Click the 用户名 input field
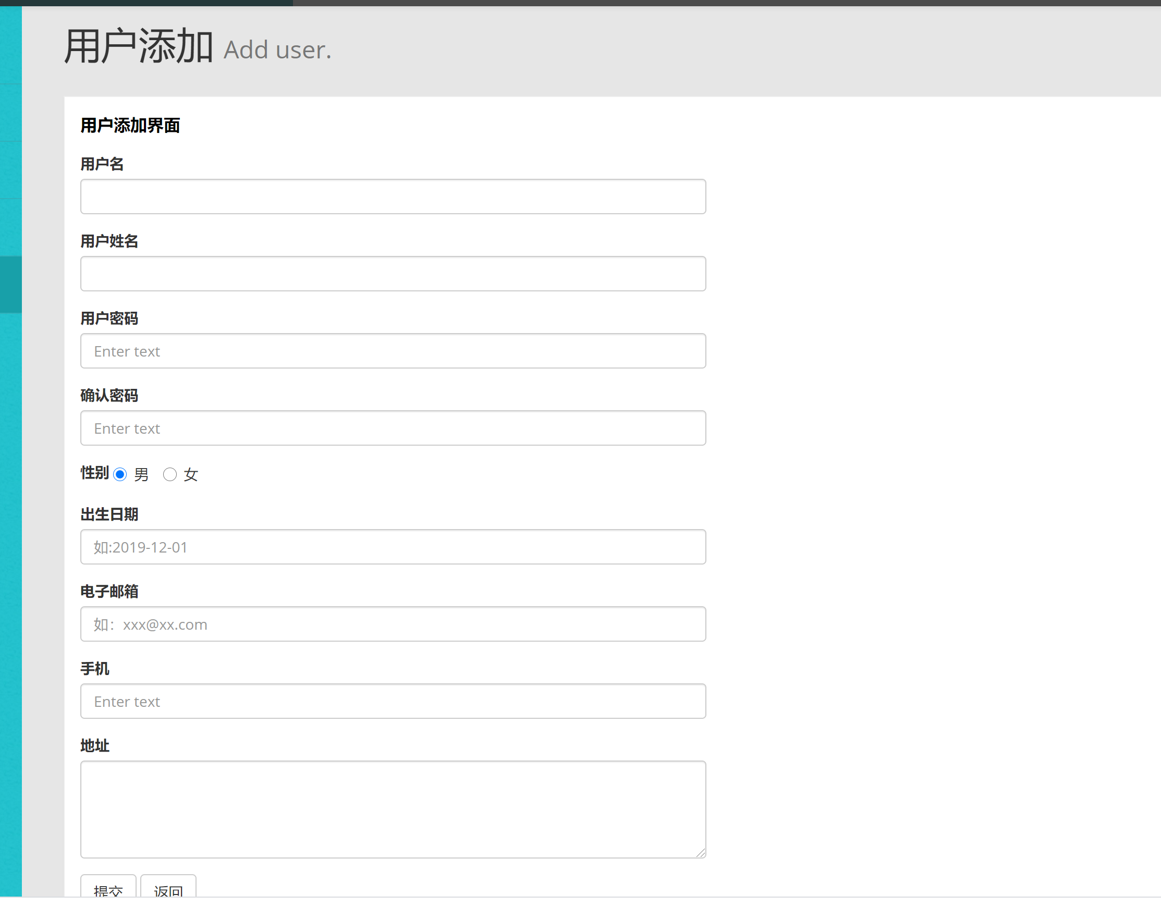The width and height of the screenshot is (1161, 907). [x=393, y=197]
